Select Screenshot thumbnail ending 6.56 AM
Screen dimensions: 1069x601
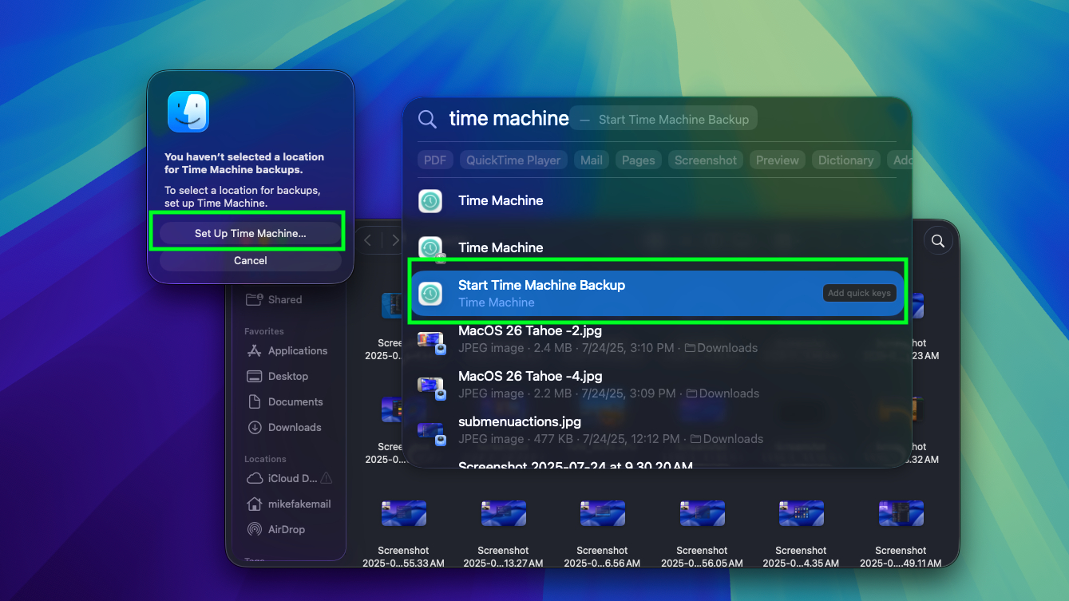click(x=603, y=513)
